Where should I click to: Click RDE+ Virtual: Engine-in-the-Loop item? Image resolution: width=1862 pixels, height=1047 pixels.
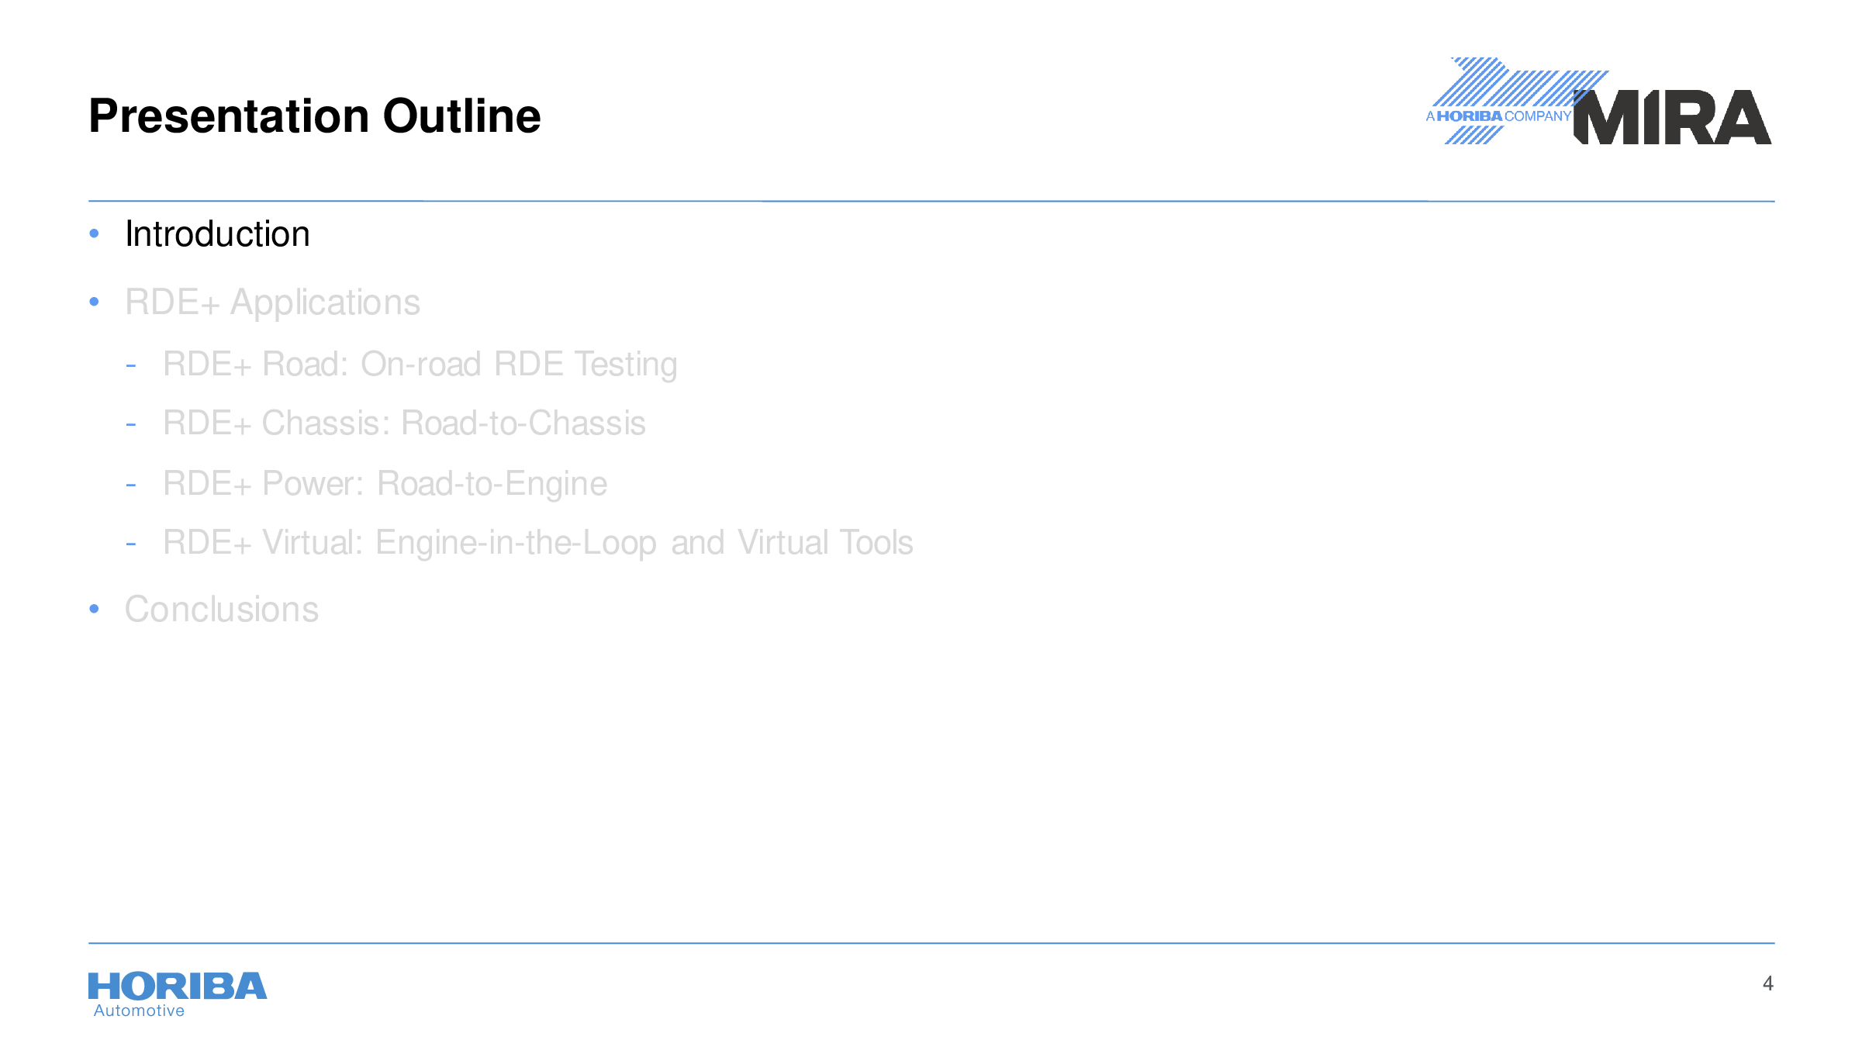click(537, 543)
